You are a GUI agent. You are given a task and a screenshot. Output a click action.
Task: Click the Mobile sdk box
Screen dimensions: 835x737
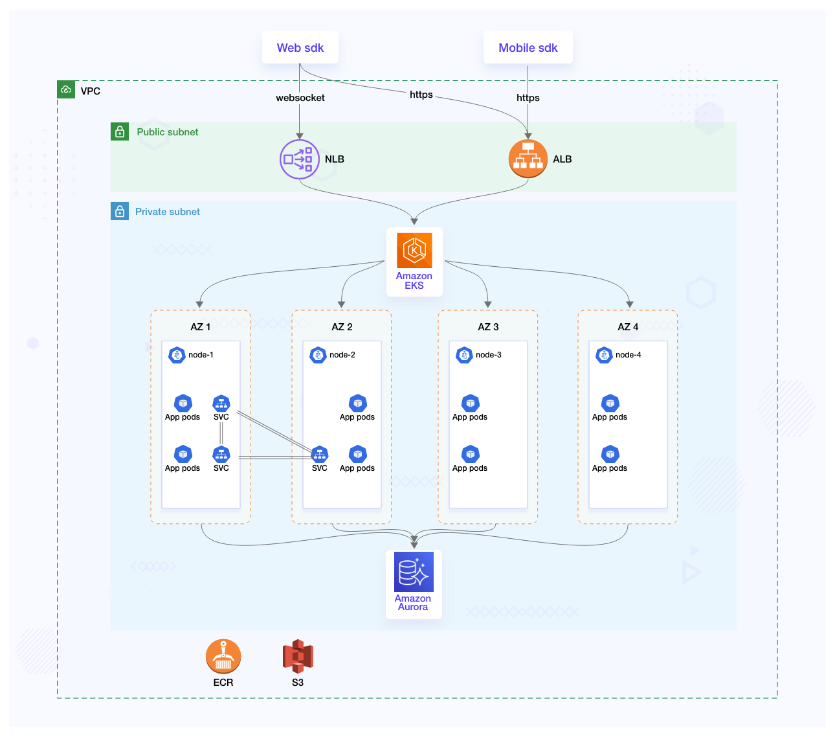528,47
